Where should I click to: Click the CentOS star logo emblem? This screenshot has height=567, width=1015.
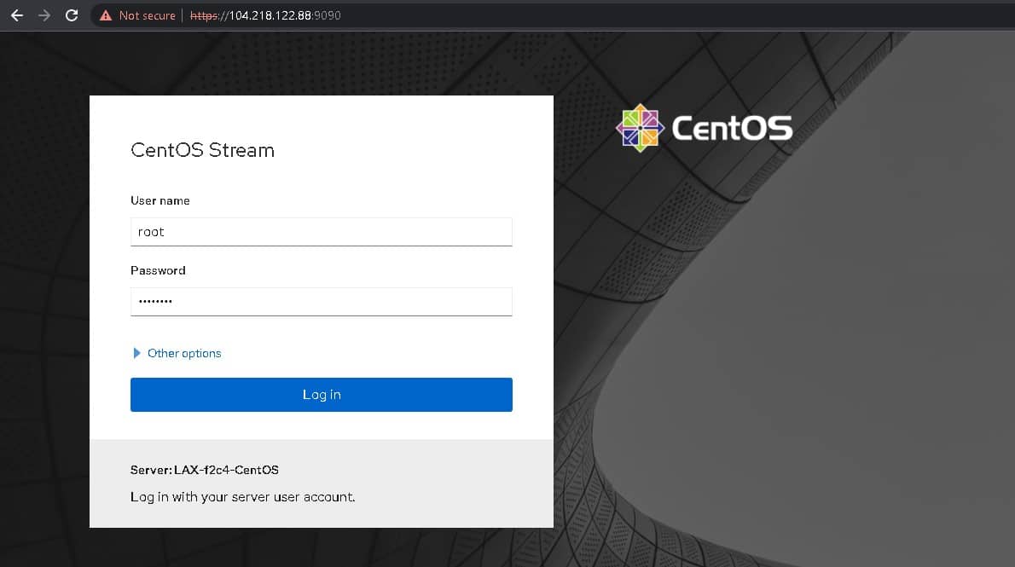coord(640,126)
